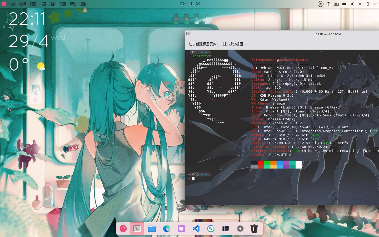Click the 搜索 item in top menu bar
The width and height of the screenshot is (379, 237).
pyautogui.click(x=83, y=4)
